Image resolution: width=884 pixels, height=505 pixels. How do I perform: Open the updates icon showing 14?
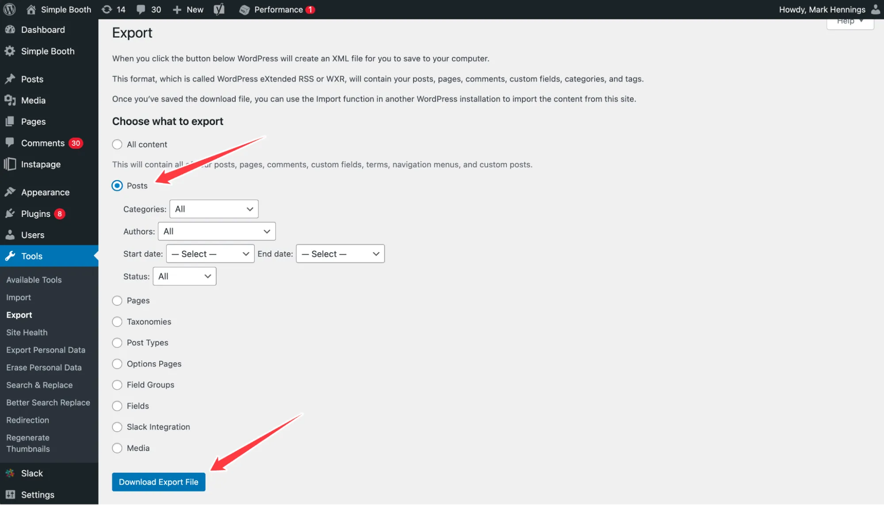coord(107,9)
